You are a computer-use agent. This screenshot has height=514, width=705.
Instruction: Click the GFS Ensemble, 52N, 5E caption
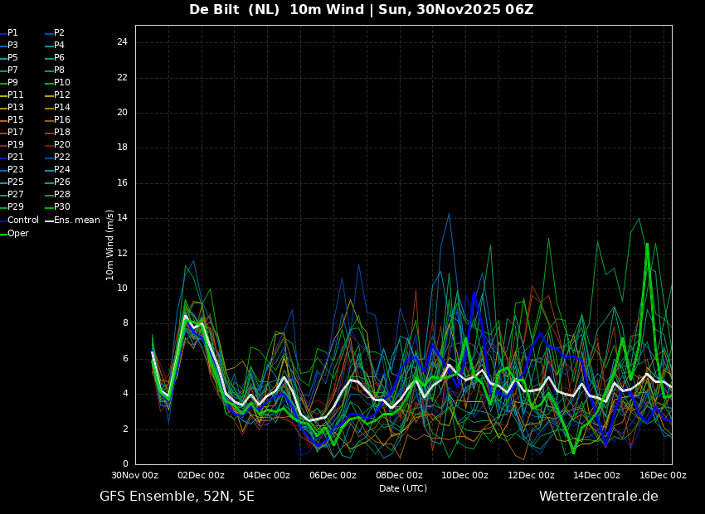click(177, 497)
